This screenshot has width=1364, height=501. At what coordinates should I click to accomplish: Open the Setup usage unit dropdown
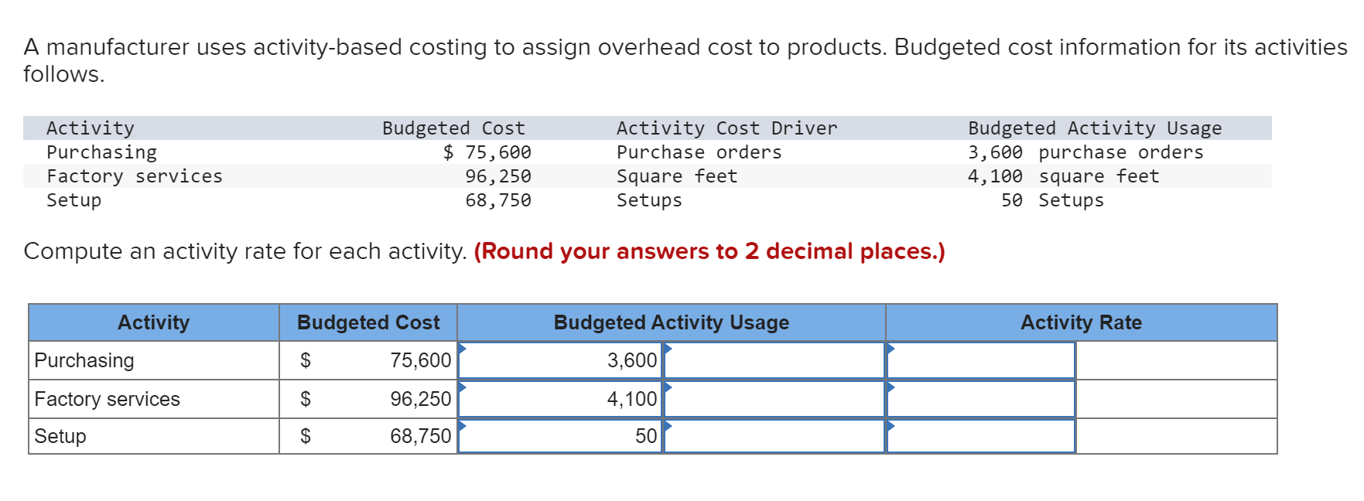pos(774,435)
